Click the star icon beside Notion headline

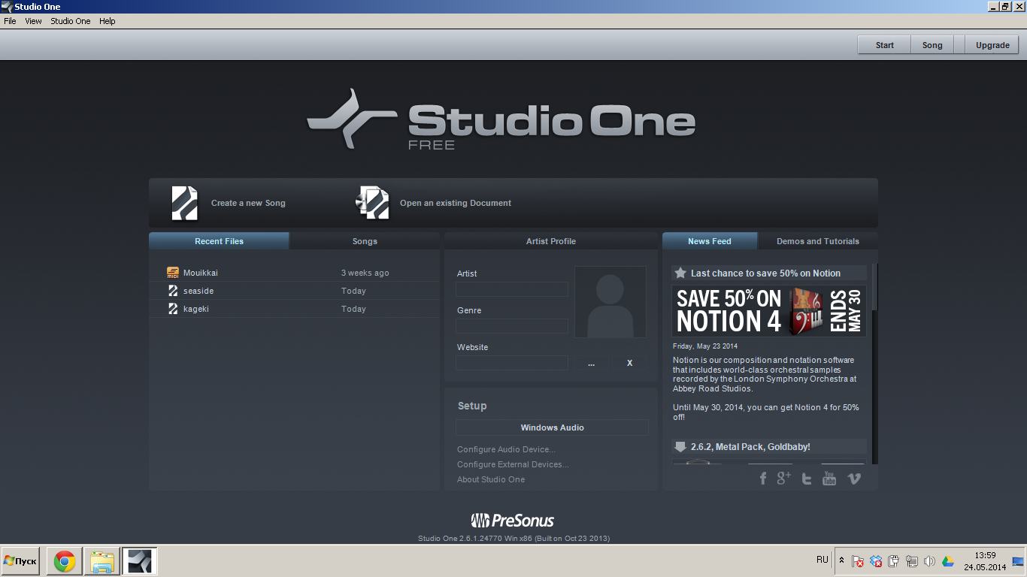(680, 273)
